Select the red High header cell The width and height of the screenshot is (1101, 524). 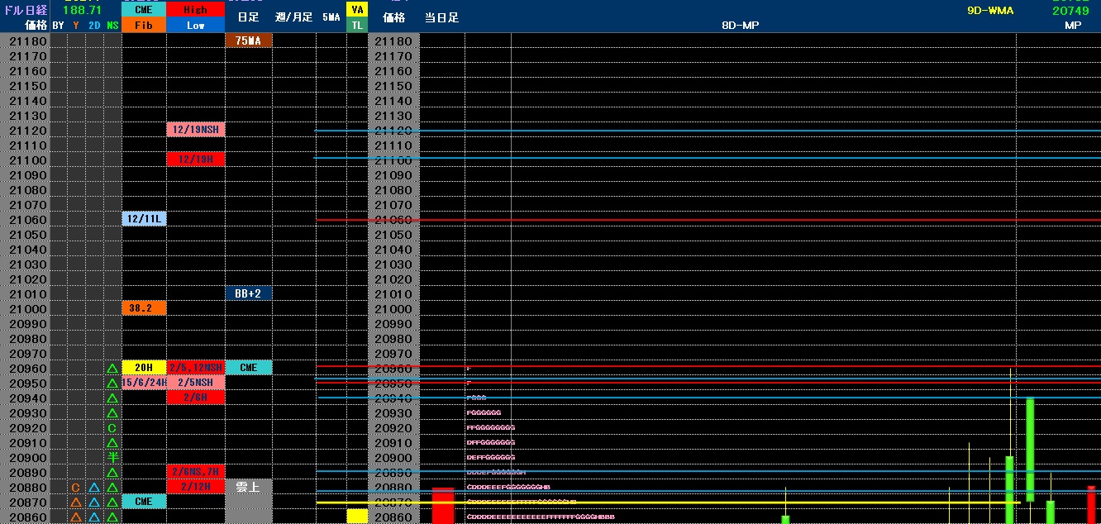coord(196,9)
